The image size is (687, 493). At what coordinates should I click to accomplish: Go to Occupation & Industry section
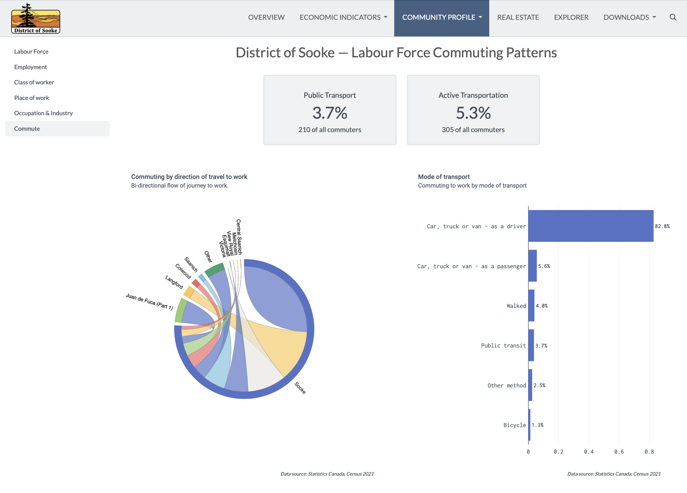(x=43, y=113)
